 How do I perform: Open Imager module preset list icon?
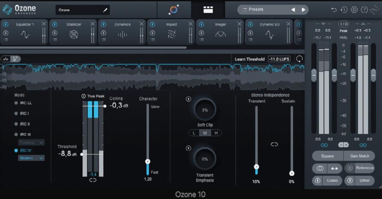point(201,40)
